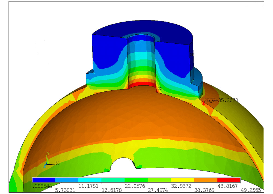The image size is (273, 194).
Task: Select the SEQV=35.2678 probe label
Action: pos(221,100)
